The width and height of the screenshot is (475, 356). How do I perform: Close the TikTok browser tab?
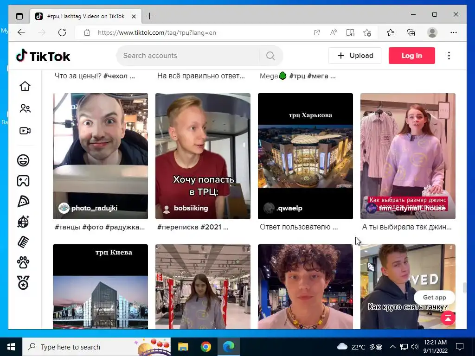134,16
